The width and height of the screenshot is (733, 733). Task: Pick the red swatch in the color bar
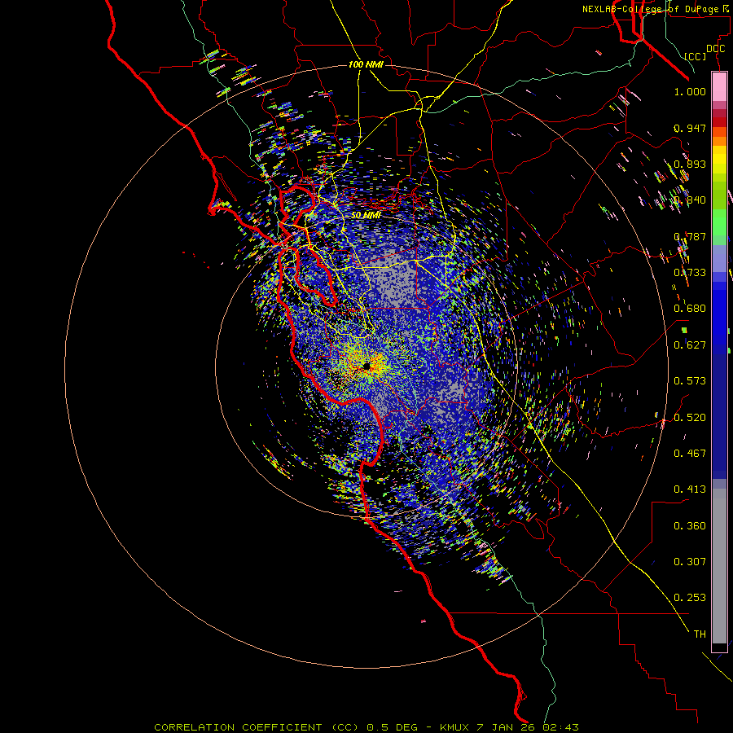coord(719,121)
